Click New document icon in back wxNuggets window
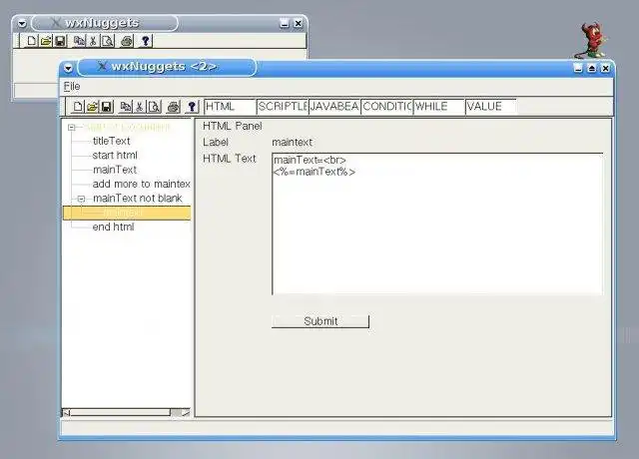 (x=31, y=41)
